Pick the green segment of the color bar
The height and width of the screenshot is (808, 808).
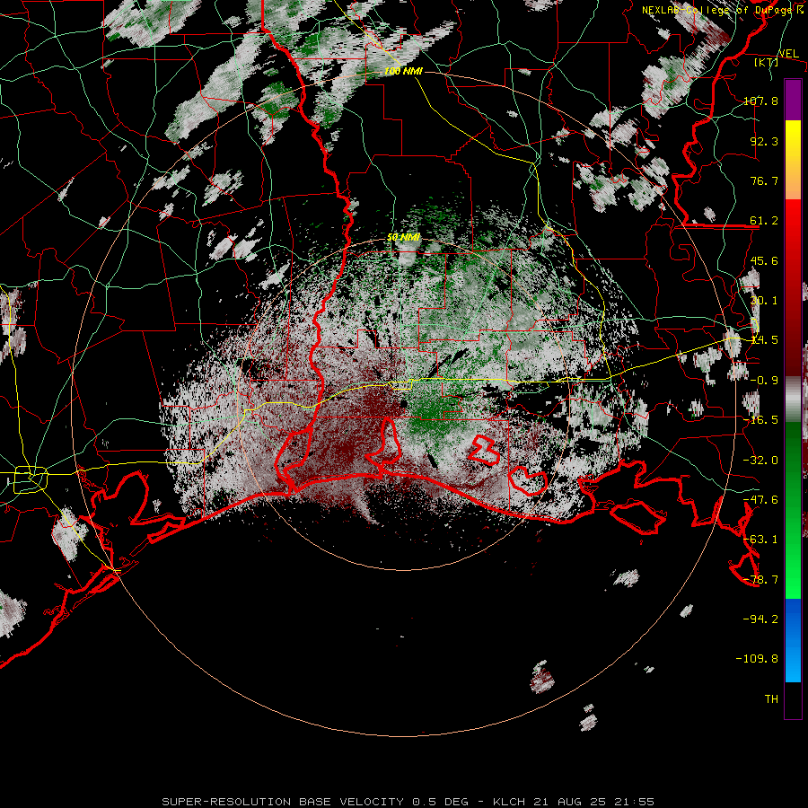click(x=793, y=510)
